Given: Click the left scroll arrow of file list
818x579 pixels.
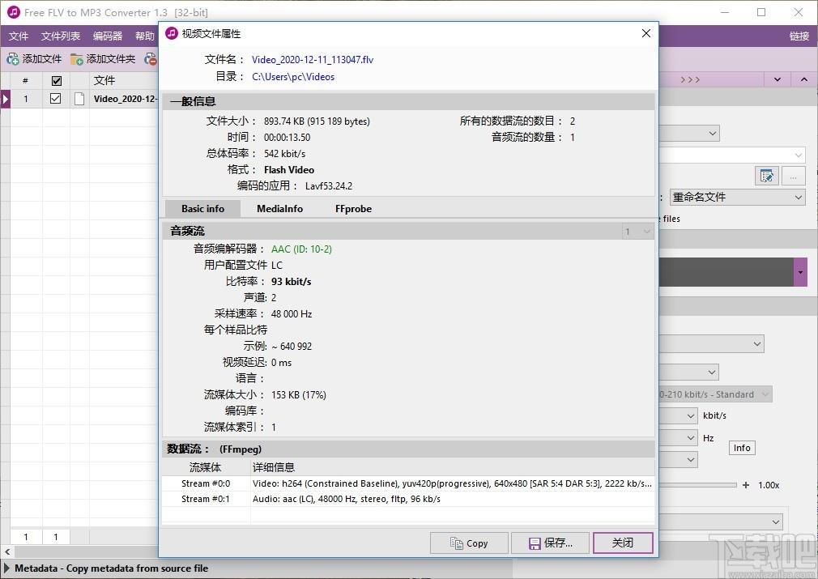Looking at the screenshot, I should tap(6, 551).
